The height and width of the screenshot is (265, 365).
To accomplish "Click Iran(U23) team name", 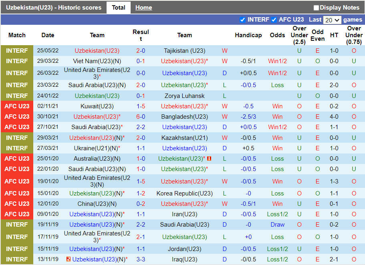I will [184, 214].
